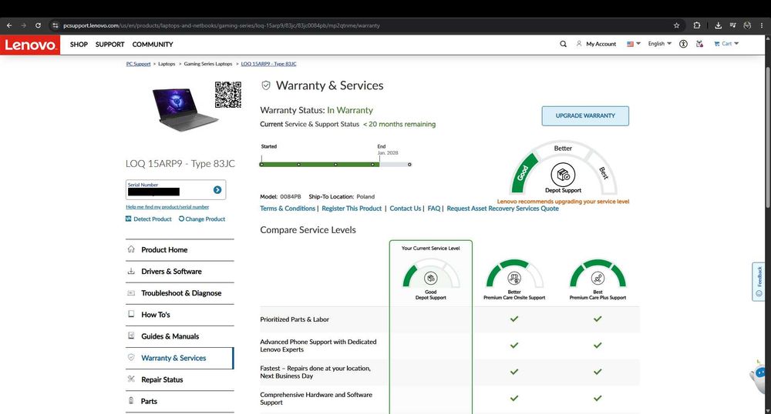771x414 pixels.
Task: Bookmark this page with star icon
Action: (677, 25)
